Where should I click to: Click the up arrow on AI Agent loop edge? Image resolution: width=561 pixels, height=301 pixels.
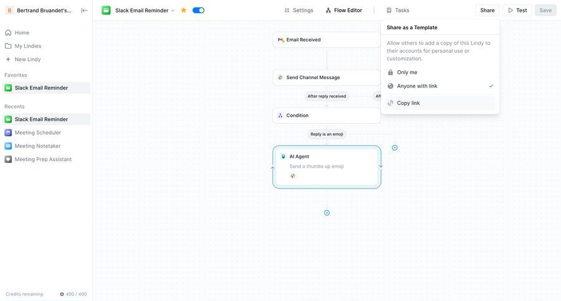click(272, 168)
